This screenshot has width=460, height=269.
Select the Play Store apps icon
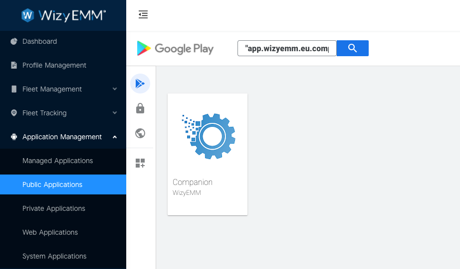coord(140,84)
